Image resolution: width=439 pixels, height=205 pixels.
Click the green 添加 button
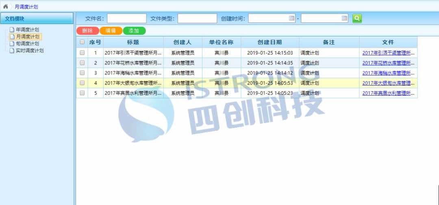coord(134,31)
